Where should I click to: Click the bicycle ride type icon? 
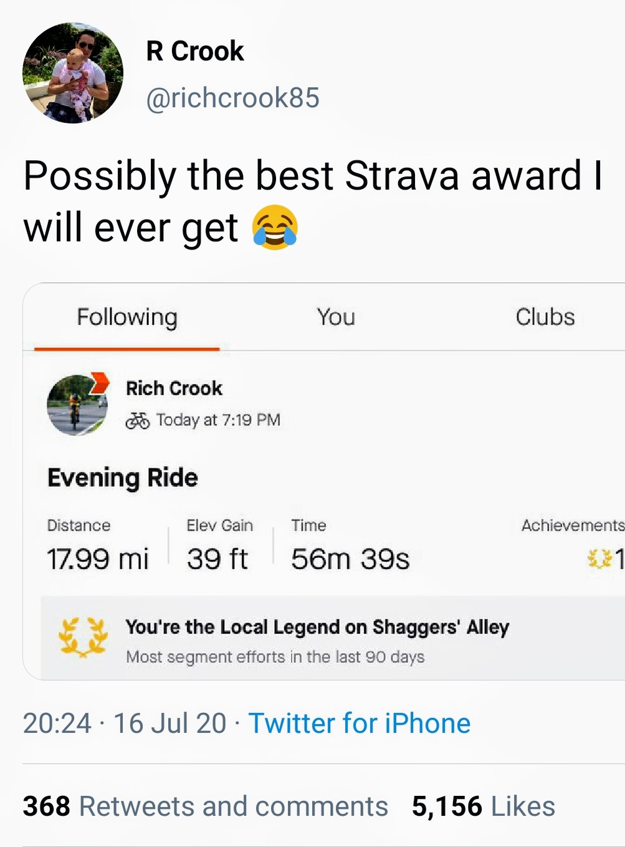pos(138,420)
